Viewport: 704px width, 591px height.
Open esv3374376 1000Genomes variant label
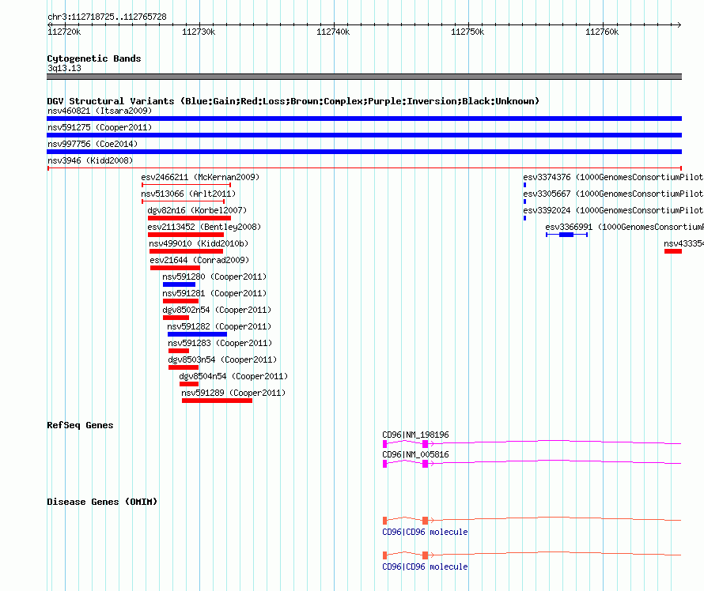(613, 177)
